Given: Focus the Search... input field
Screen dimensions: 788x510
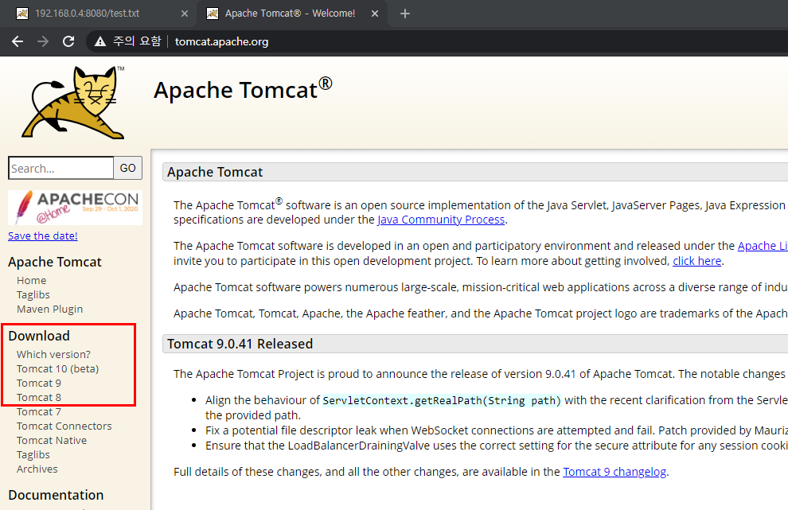Looking at the screenshot, I should point(60,168).
